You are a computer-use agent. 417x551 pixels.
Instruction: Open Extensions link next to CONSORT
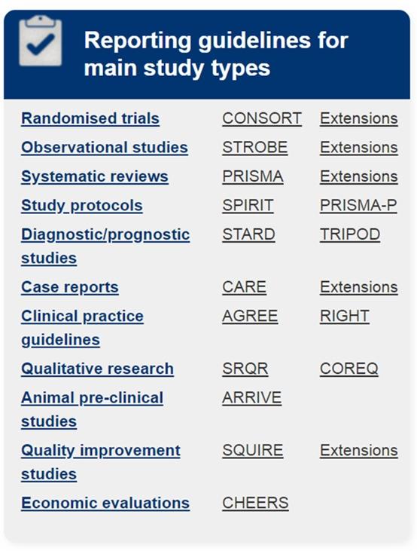pyautogui.click(x=359, y=118)
